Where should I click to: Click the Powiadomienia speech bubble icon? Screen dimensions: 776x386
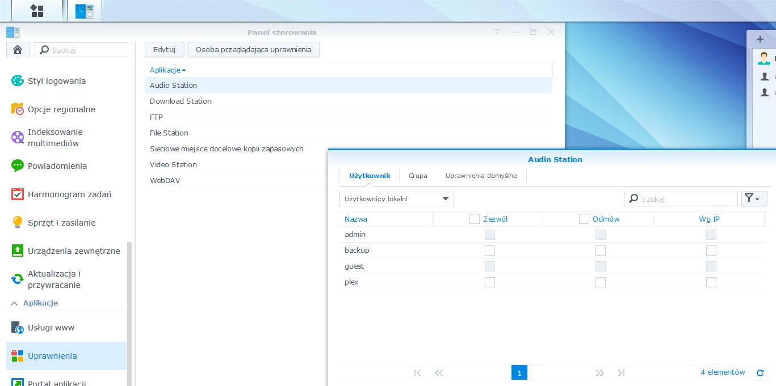pos(18,166)
